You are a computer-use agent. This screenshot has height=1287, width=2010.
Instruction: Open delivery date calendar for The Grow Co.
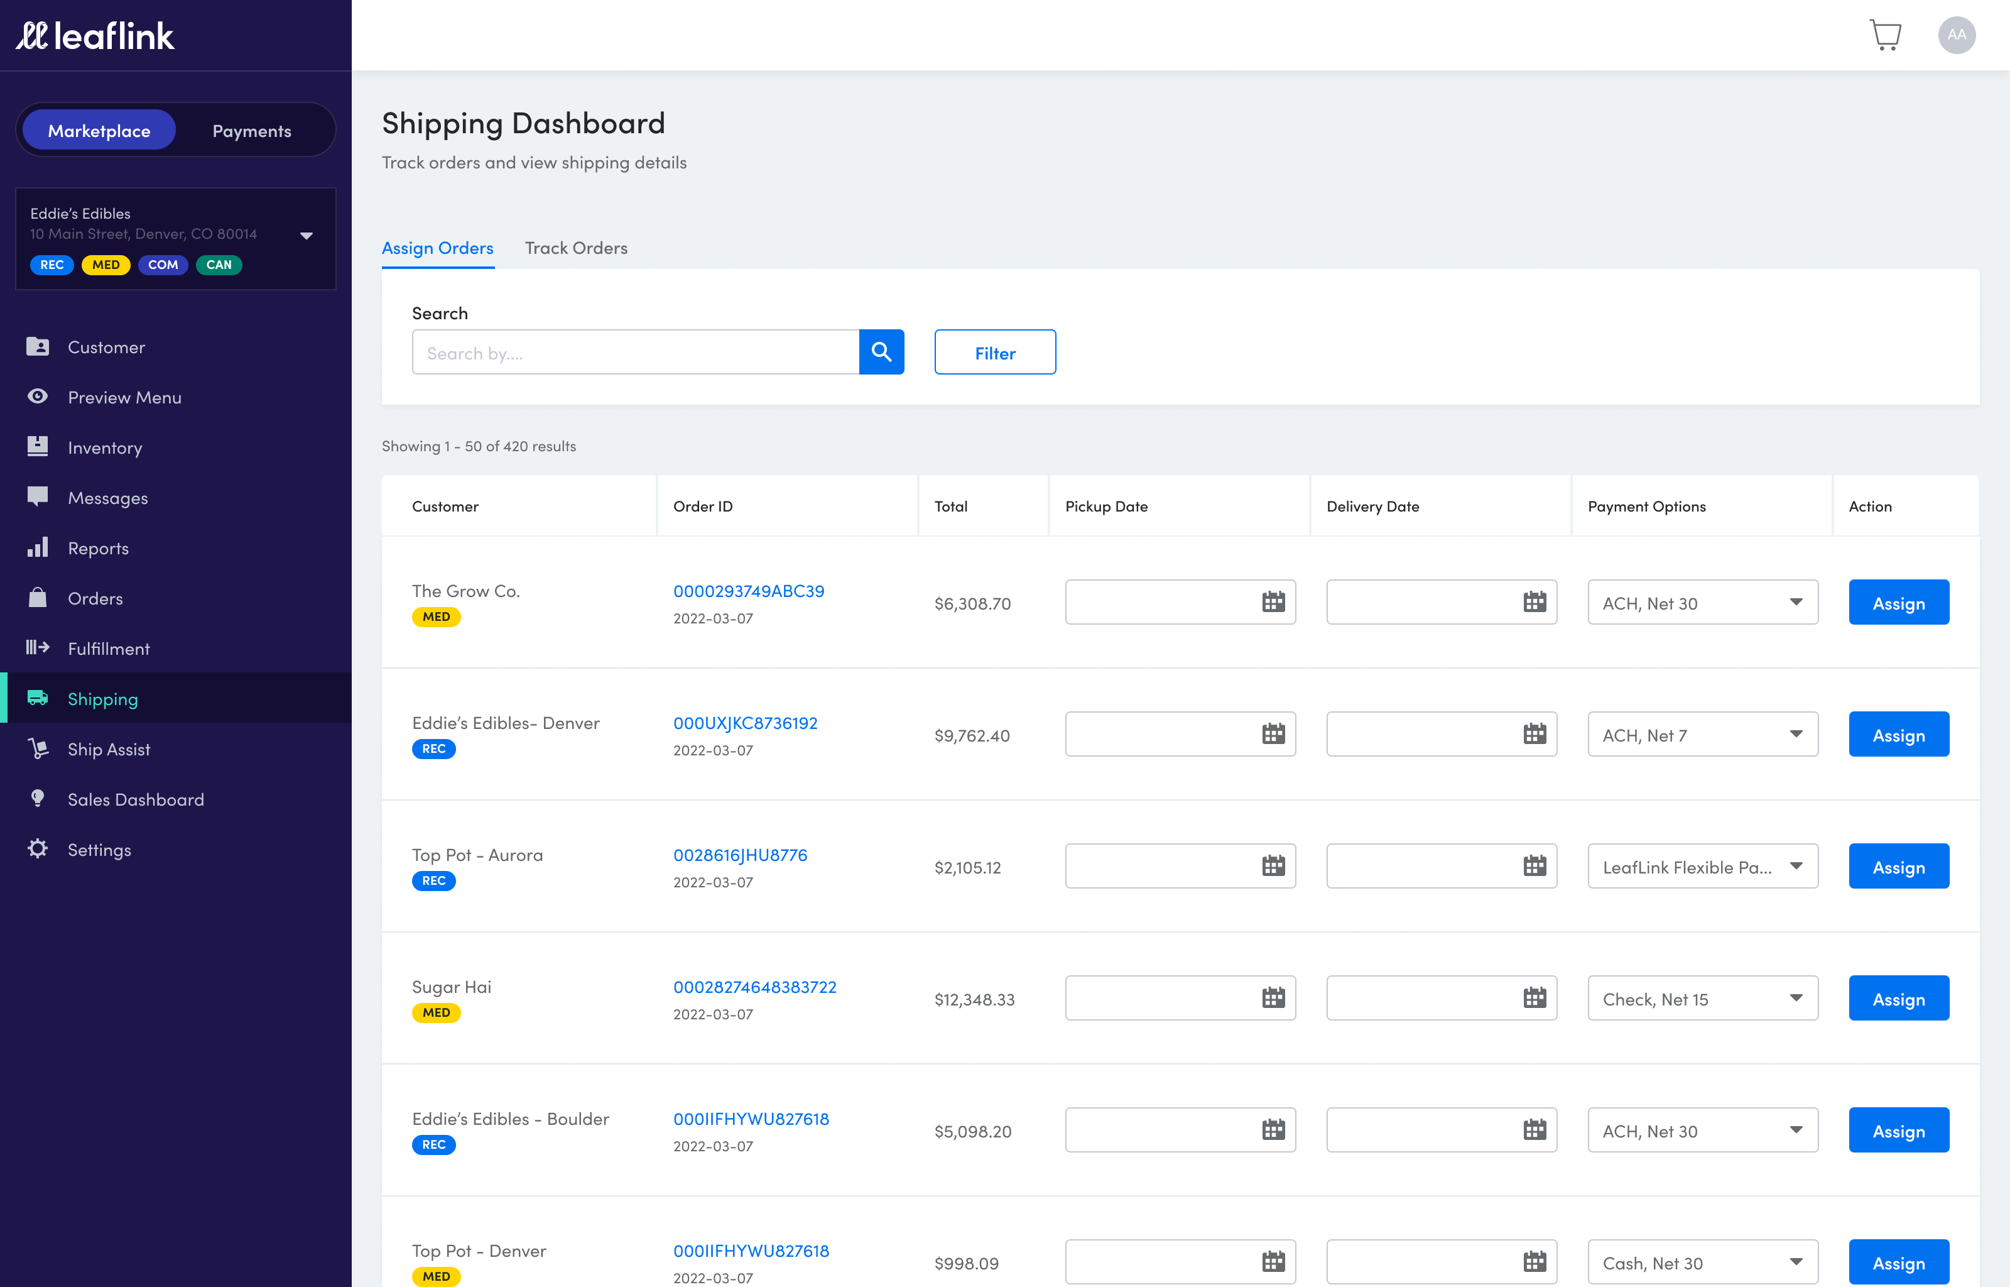(1534, 602)
